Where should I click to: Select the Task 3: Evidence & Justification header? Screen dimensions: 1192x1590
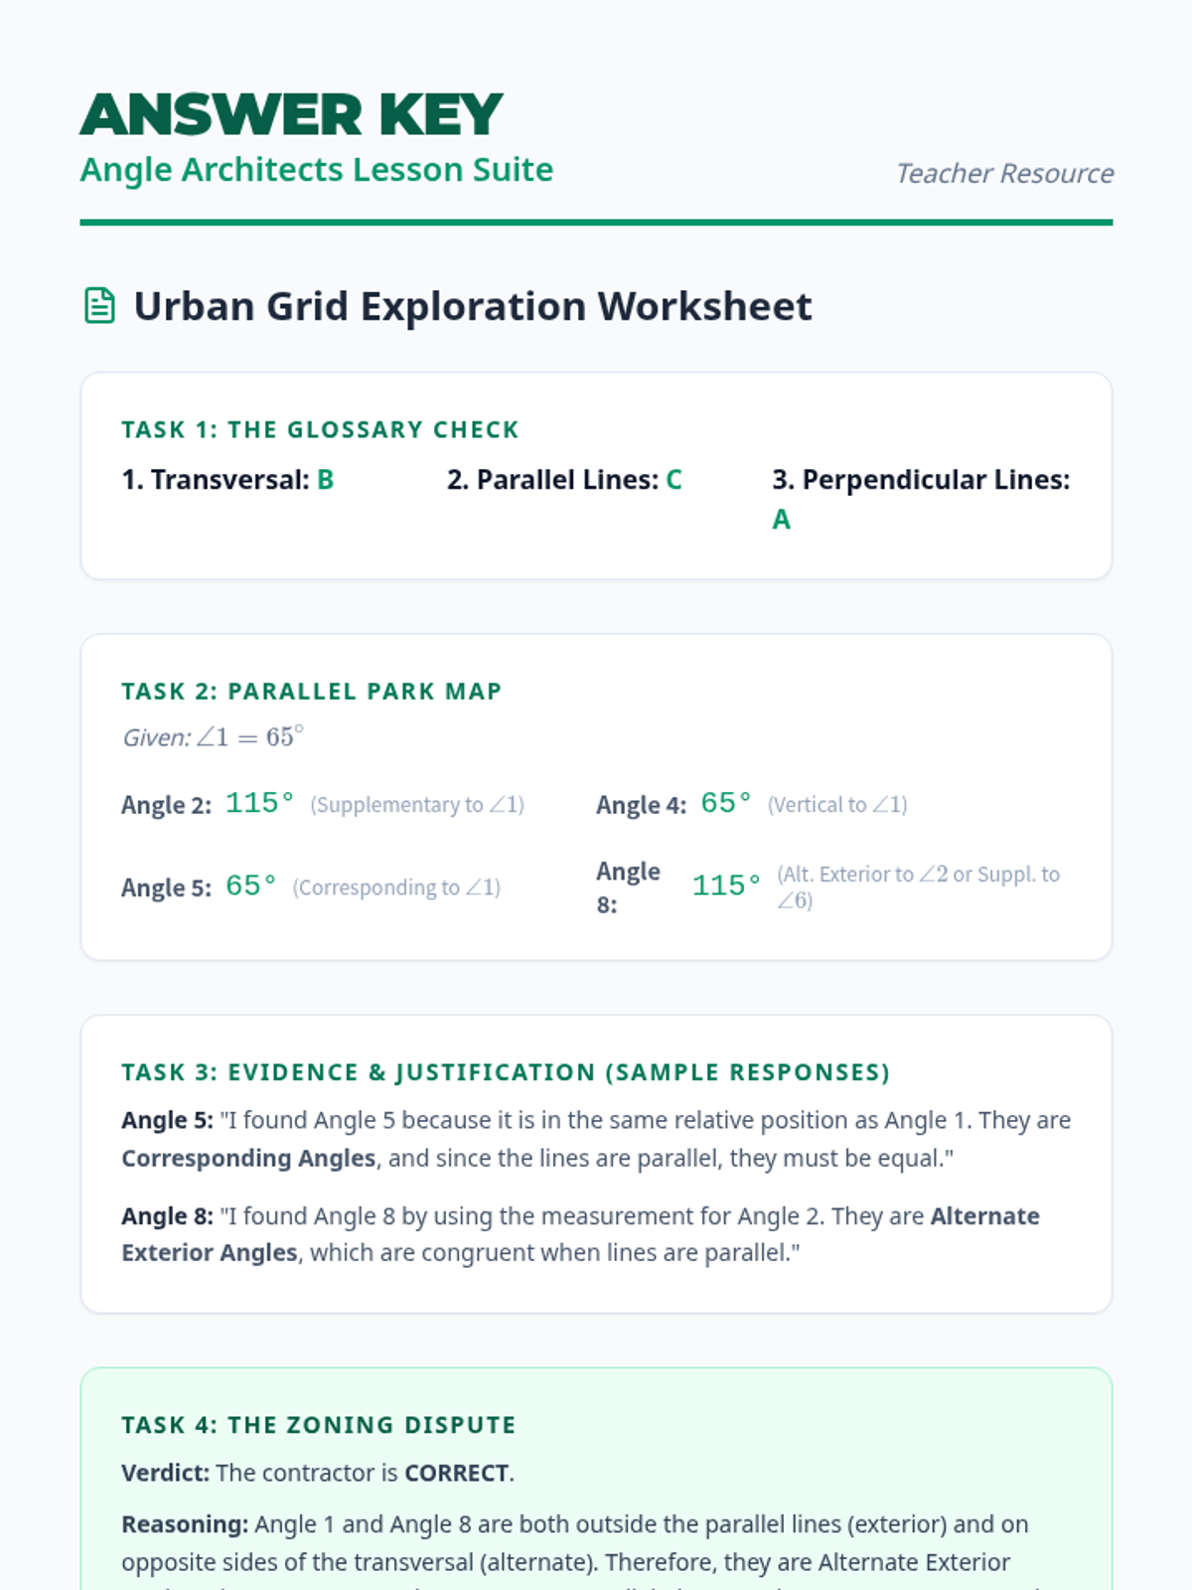click(x=505, y=1072)
